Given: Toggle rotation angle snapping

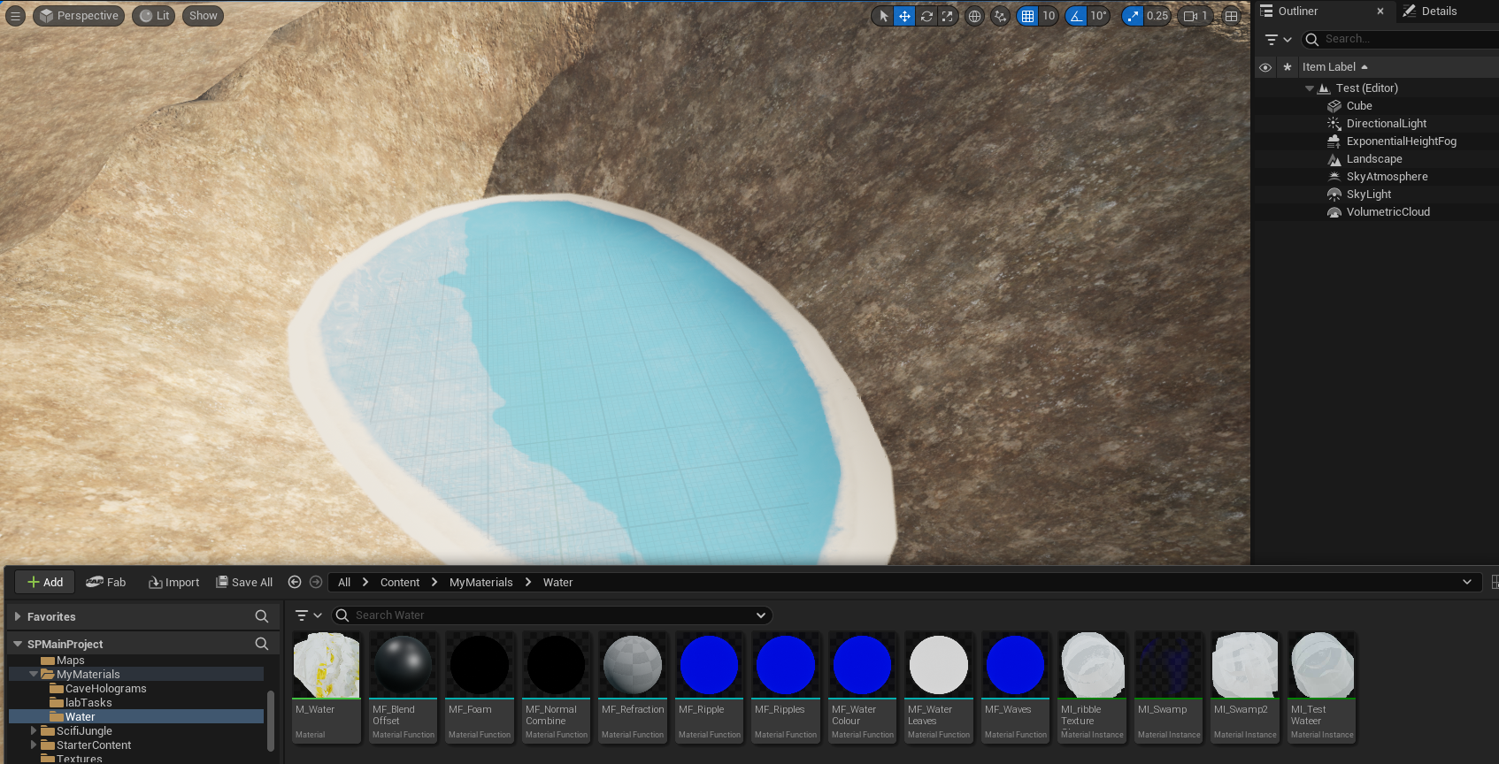Looking at the screenshot, I should (1076, 16).
